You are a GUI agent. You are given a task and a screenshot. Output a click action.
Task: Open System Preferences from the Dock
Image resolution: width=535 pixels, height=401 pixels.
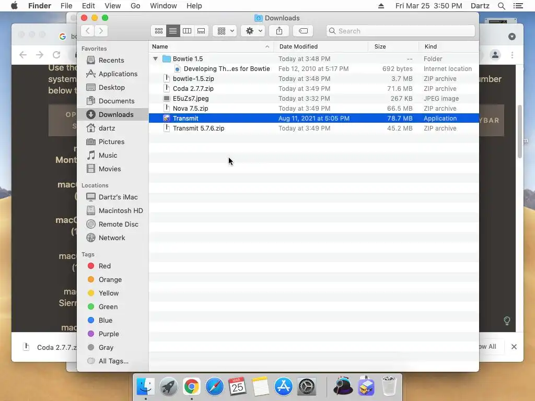307,387
